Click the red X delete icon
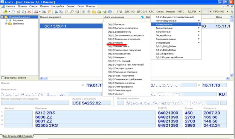This screenshot has width=235, height=139. point(29,12)
